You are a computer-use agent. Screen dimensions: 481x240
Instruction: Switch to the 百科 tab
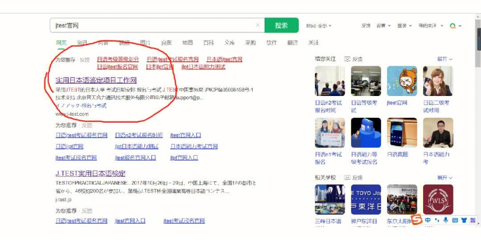(x=208, y=43)
